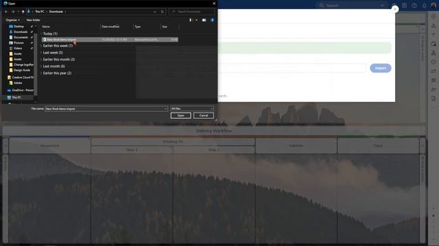Collapse the Today (1) group
The height and width of the screenshot is (246, 439).
pos(50,33)
